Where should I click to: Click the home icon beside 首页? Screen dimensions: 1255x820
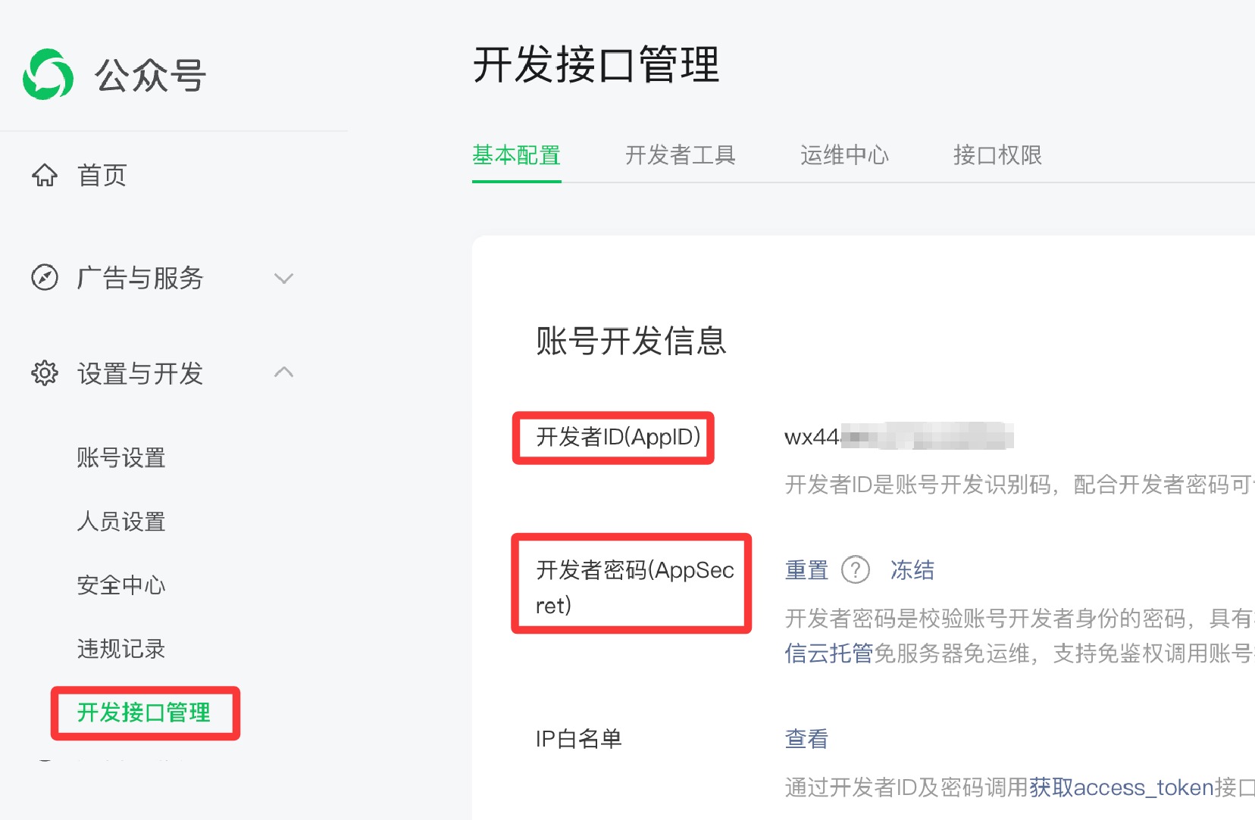pos(45,175)
